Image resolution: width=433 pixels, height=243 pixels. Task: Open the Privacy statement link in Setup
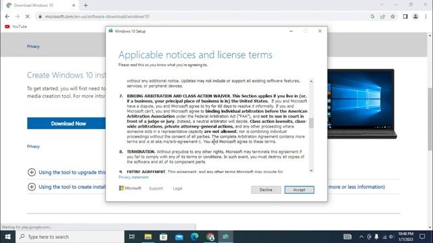pyautogui.click(x=134, y=177)
